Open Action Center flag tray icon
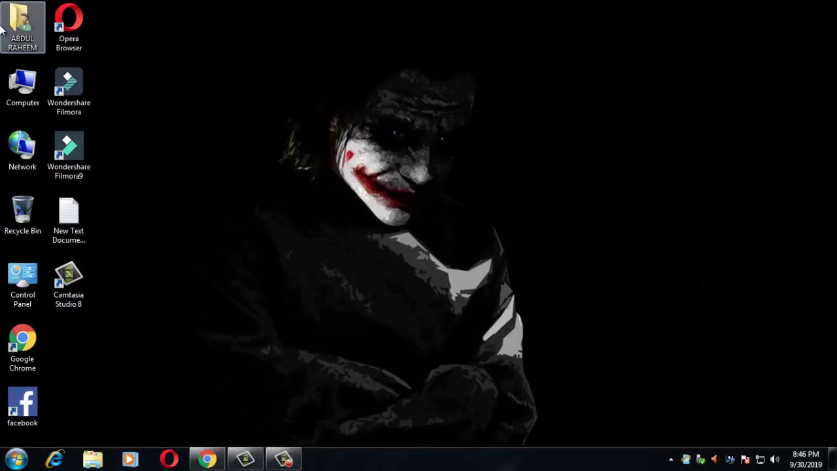Screen dimensions: 837x471 (x=745, y=460)
